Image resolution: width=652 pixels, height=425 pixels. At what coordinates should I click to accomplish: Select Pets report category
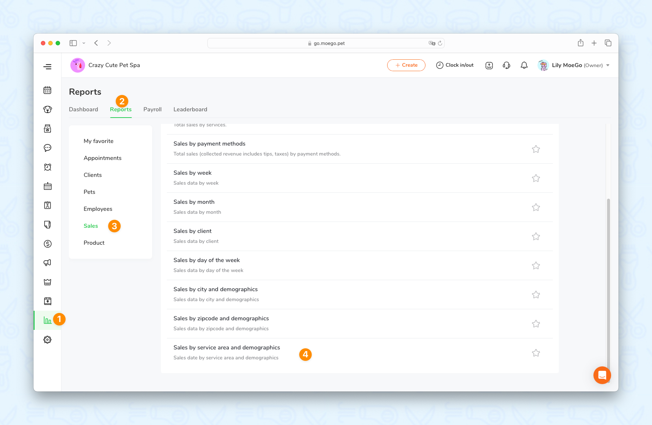click(x=89, y=192)
